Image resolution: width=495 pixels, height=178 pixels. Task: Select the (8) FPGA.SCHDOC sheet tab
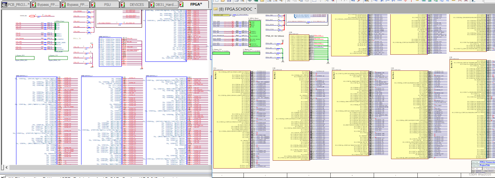235,9
